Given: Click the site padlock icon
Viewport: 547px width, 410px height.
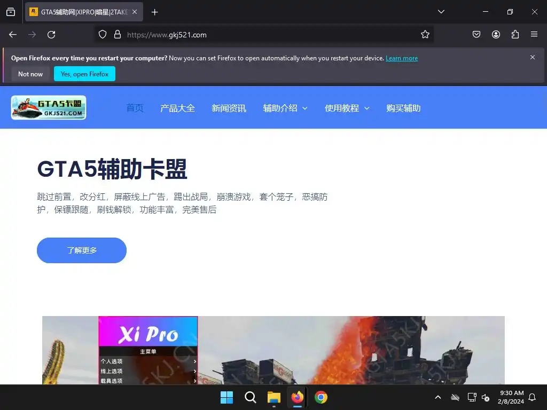Looking at the screenshot, I should [x=118, y=35].
